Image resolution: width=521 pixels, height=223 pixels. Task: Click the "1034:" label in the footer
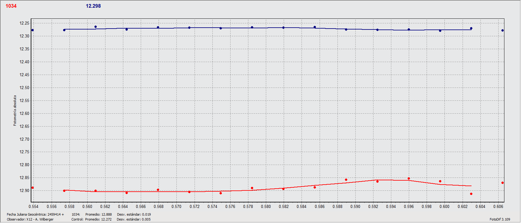(x=76, y=215)
